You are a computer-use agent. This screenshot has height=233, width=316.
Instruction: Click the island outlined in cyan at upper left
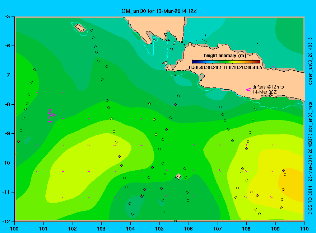coord(80,28)
